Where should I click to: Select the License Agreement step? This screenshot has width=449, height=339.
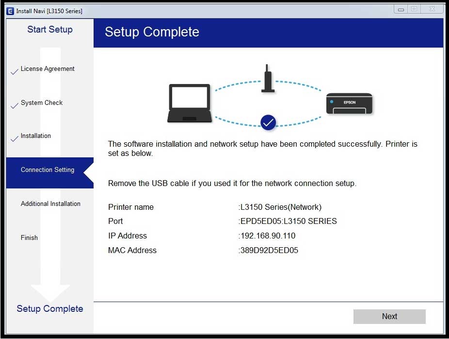click(x=48, y=69)
